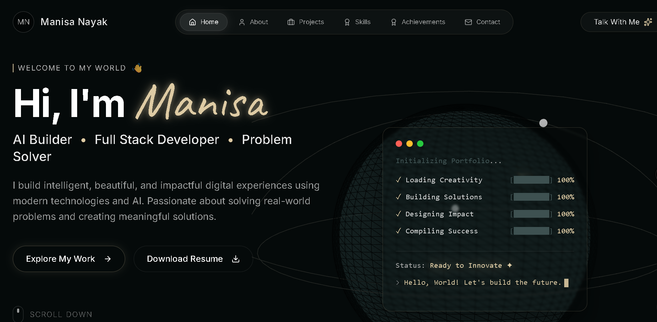Click the 'AI Builder' text
This screenshot has height=322, width=657.
(43, 140)
